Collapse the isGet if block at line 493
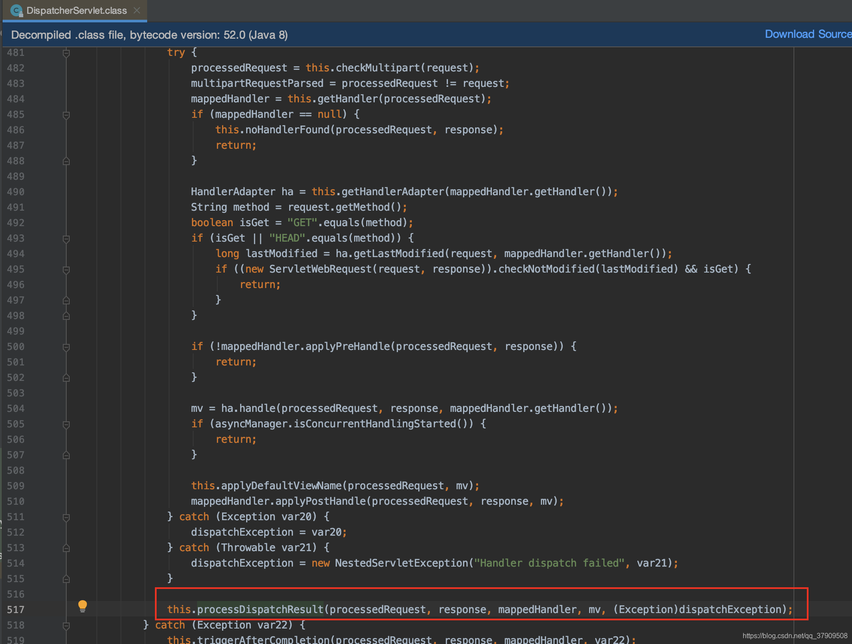The image size is (852, 644). tap(66, 239)
